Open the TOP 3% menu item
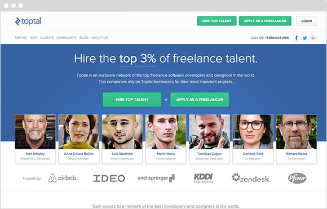Screen dimensions: 327x209 [20, 38]
